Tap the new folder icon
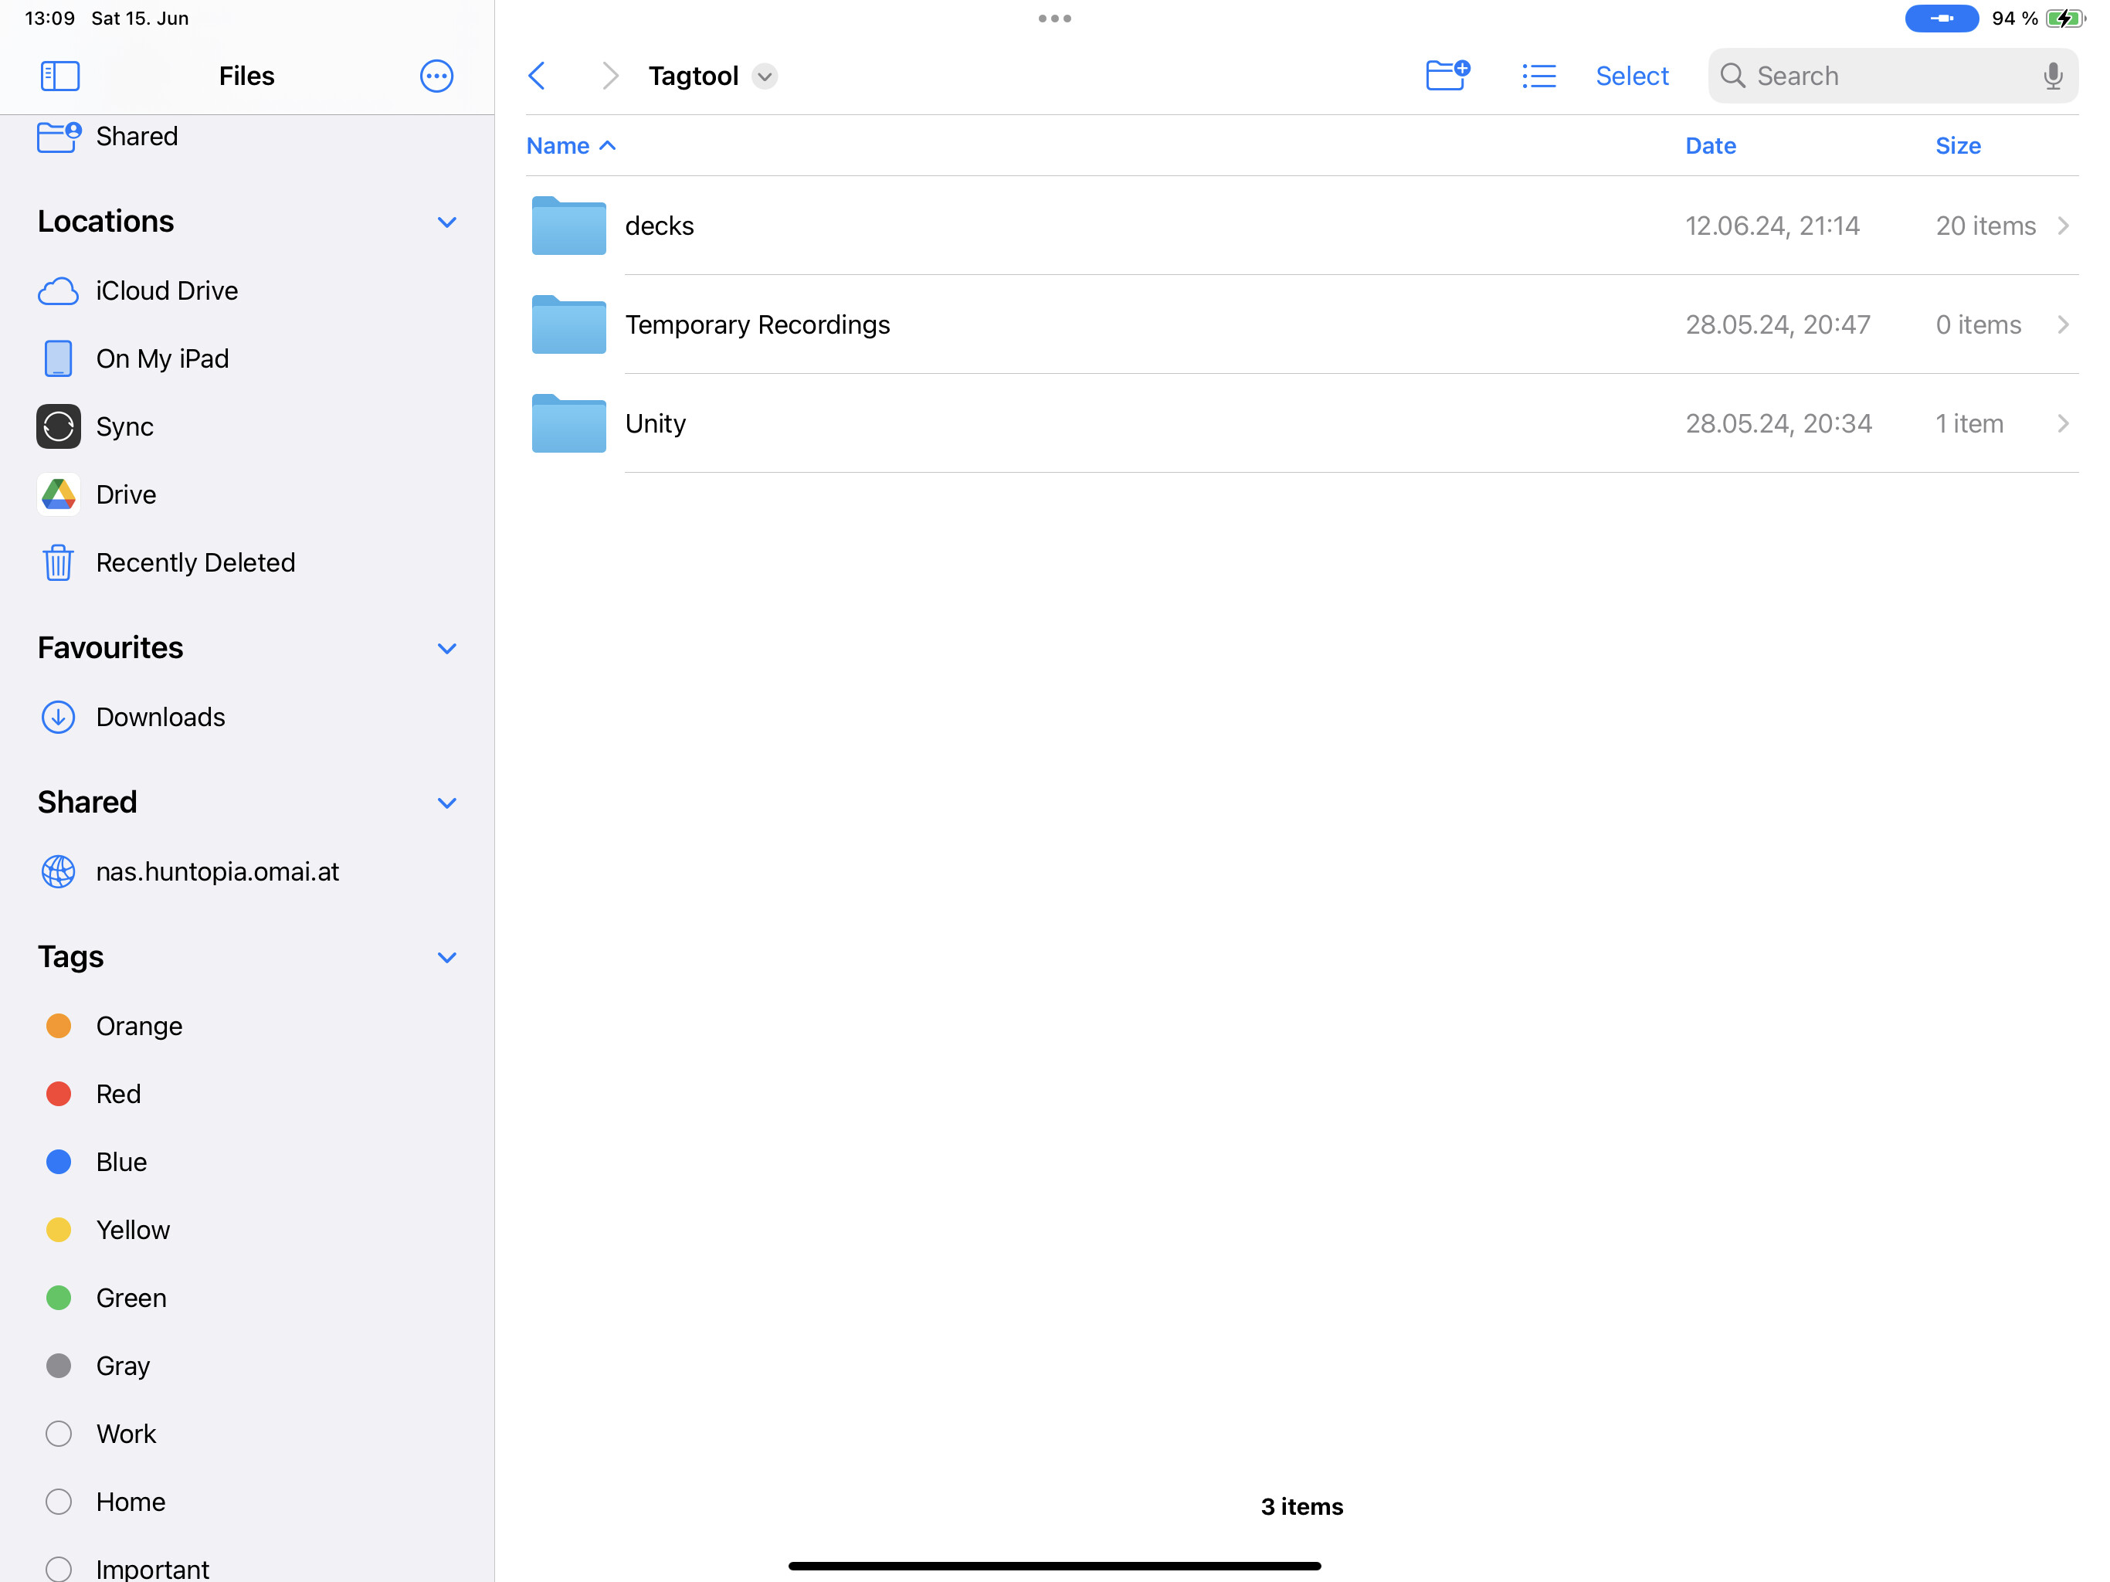 tap(1446, 76)
